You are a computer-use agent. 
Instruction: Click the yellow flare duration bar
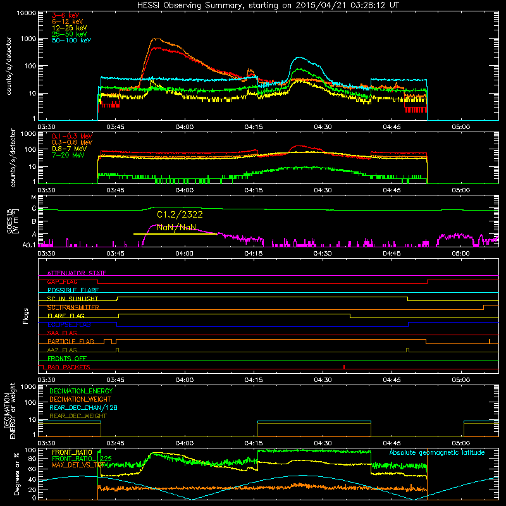175,234
